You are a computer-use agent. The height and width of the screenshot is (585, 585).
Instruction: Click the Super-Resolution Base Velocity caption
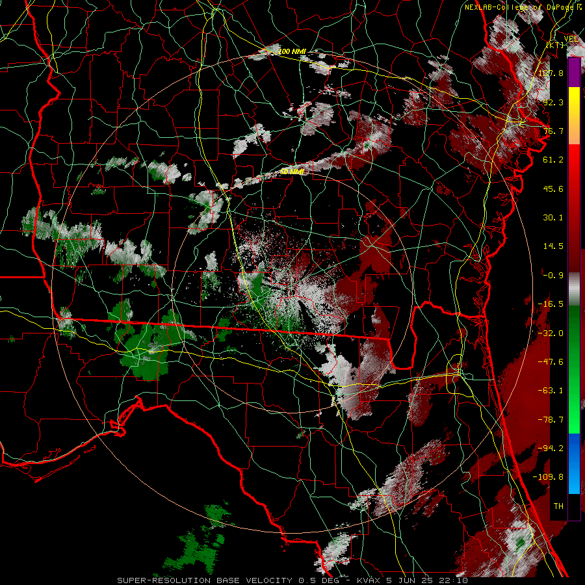[292, 580]
